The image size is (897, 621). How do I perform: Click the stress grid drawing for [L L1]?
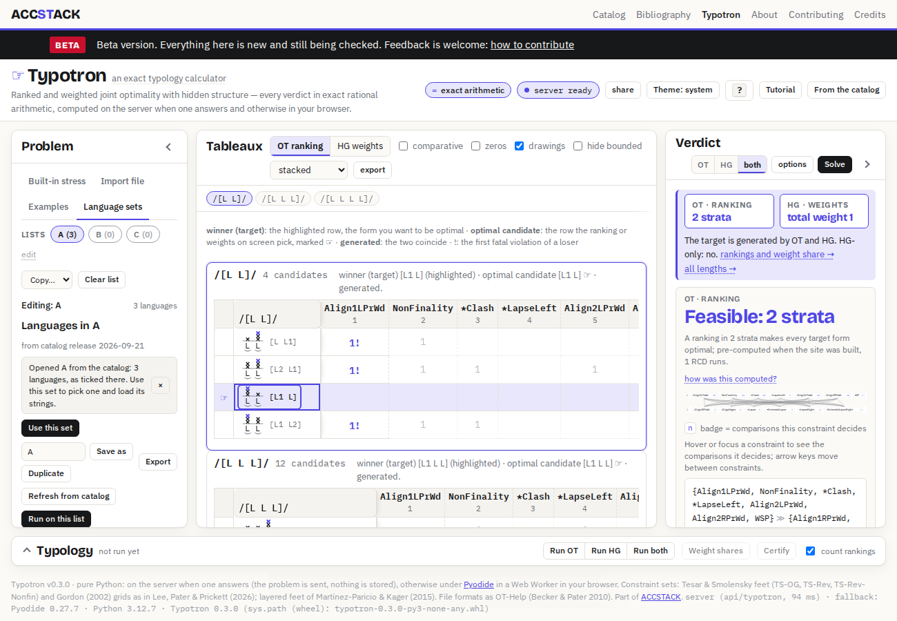[253, 342]
